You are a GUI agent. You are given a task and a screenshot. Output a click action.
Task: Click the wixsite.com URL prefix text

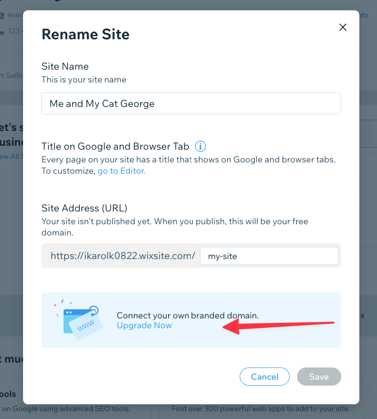123,256
